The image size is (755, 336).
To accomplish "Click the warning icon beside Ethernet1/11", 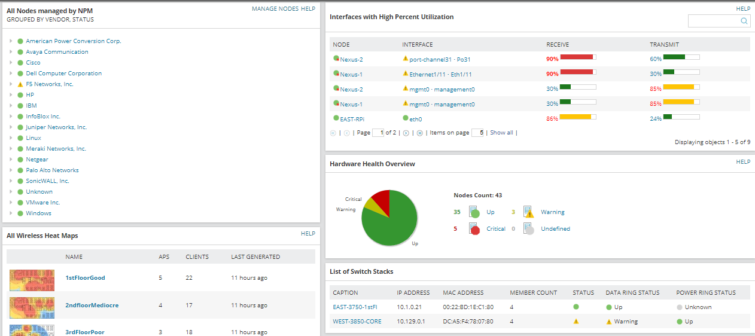I will click(x=406, y=74).
